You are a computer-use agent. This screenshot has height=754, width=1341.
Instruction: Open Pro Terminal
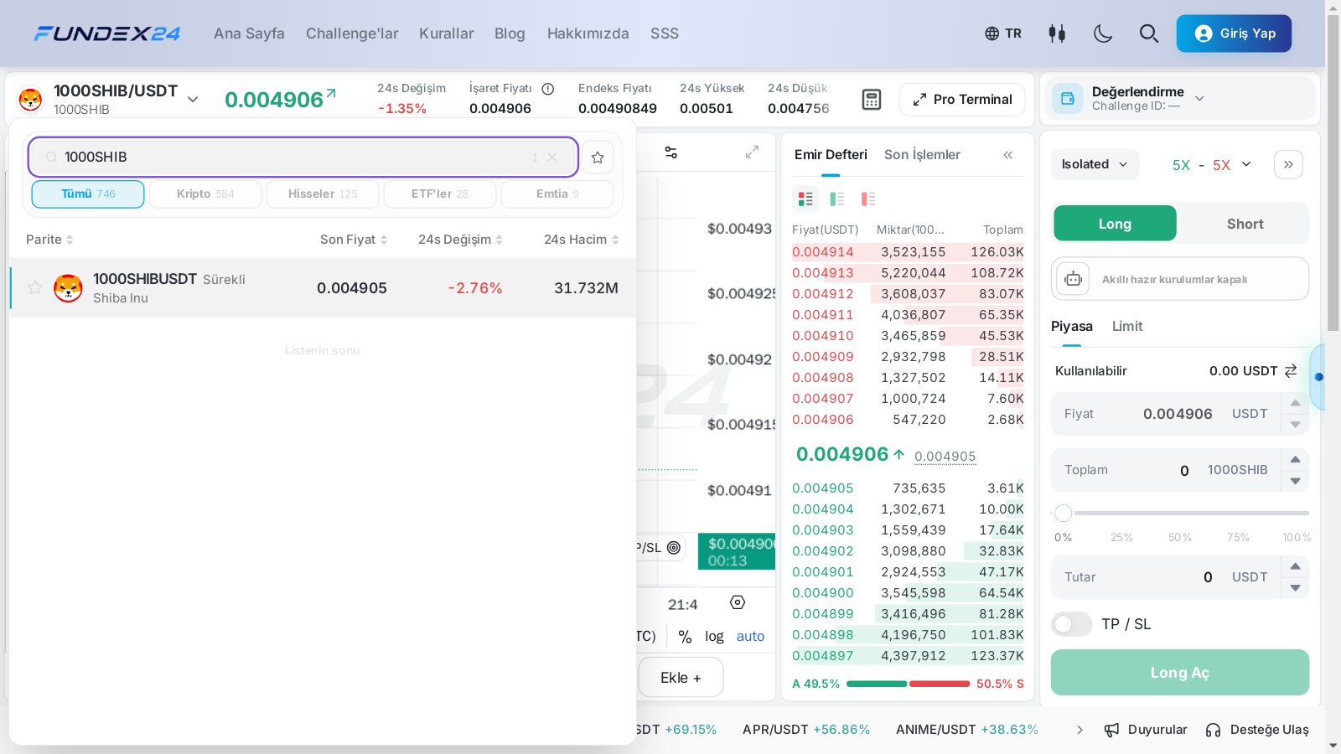[962, 100]
